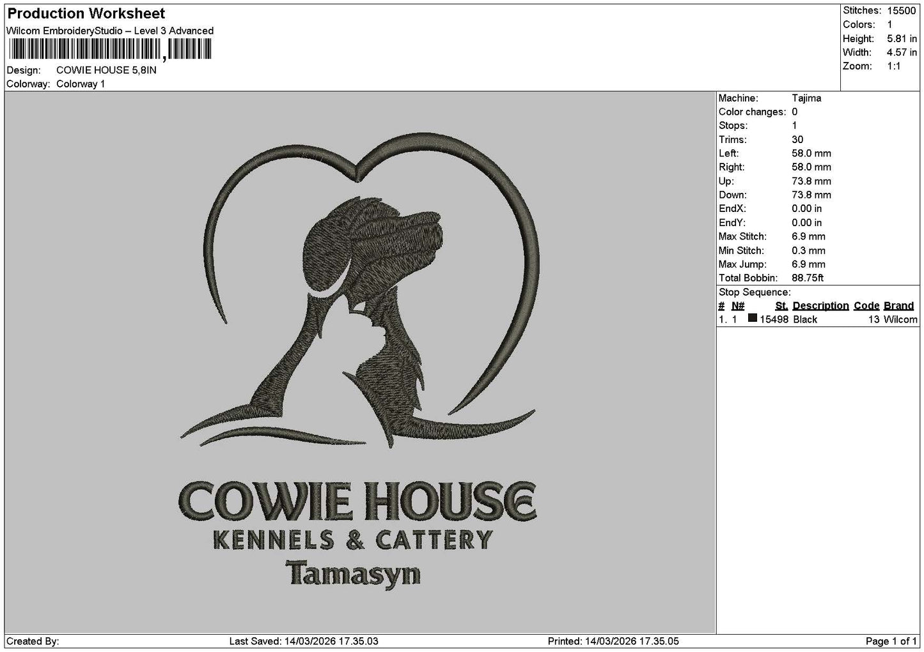Click the Zoom value 1:1
Screen dimensions: 924x652
tap(894, 66)
